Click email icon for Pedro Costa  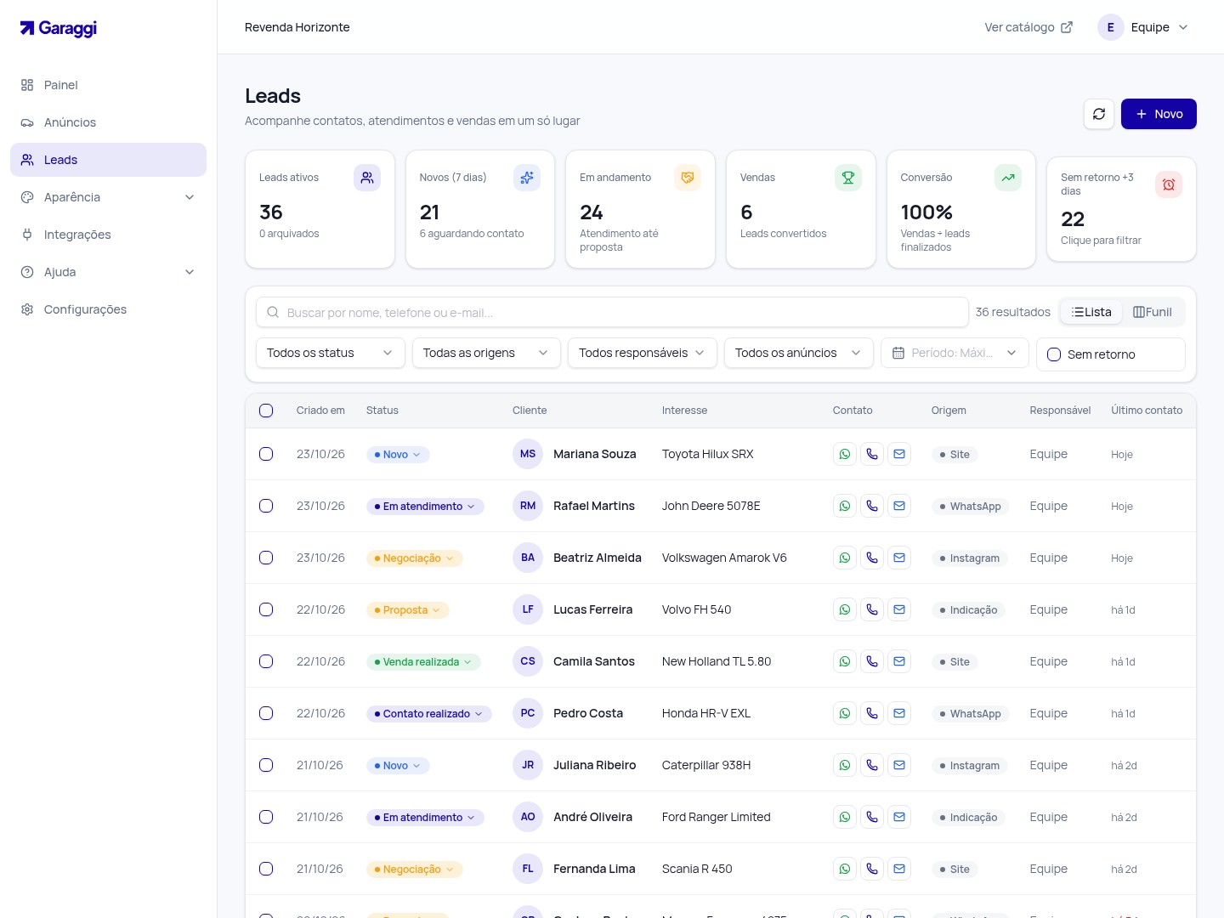tap(899, 713)
